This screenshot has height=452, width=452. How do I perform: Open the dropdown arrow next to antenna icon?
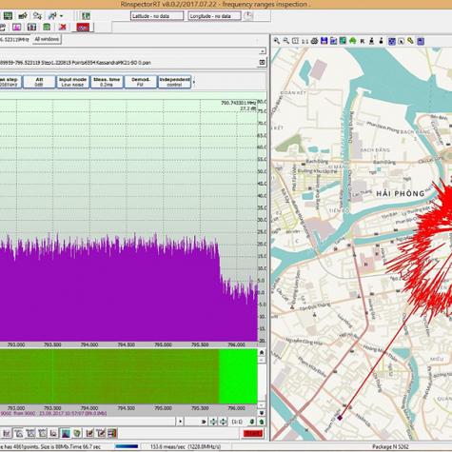pos(61,15)
